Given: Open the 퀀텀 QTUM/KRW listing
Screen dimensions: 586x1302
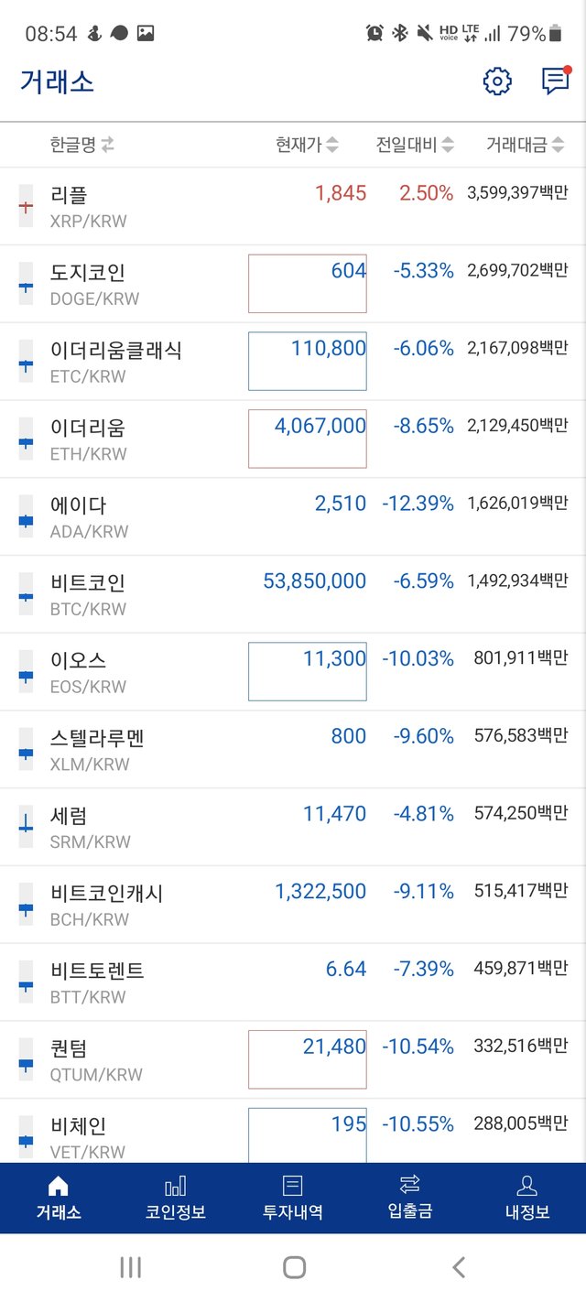Looking at the screenshot, I should [x=293, y=1059].
